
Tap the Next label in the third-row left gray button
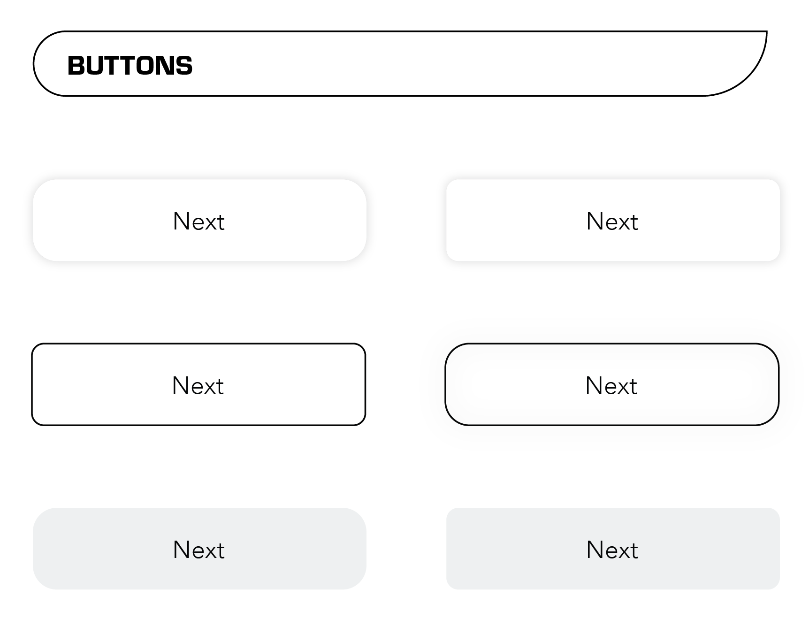(x=199, y=550)
